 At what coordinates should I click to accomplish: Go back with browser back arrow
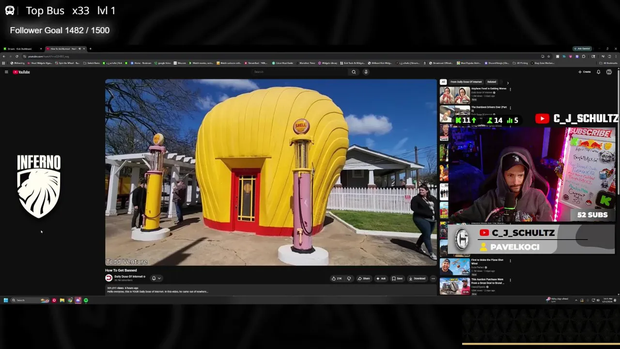4,56
